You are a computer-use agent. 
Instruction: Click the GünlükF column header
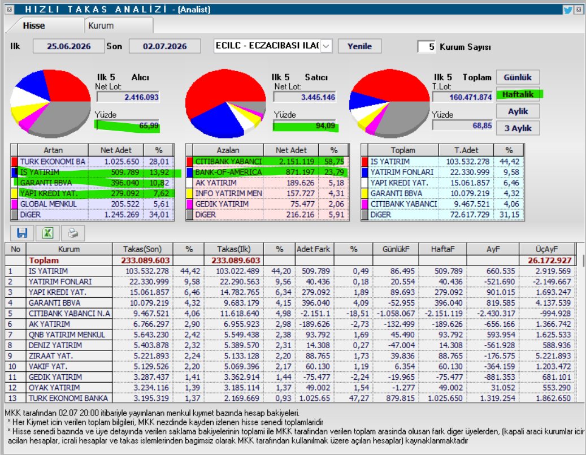tap(396, 249)
